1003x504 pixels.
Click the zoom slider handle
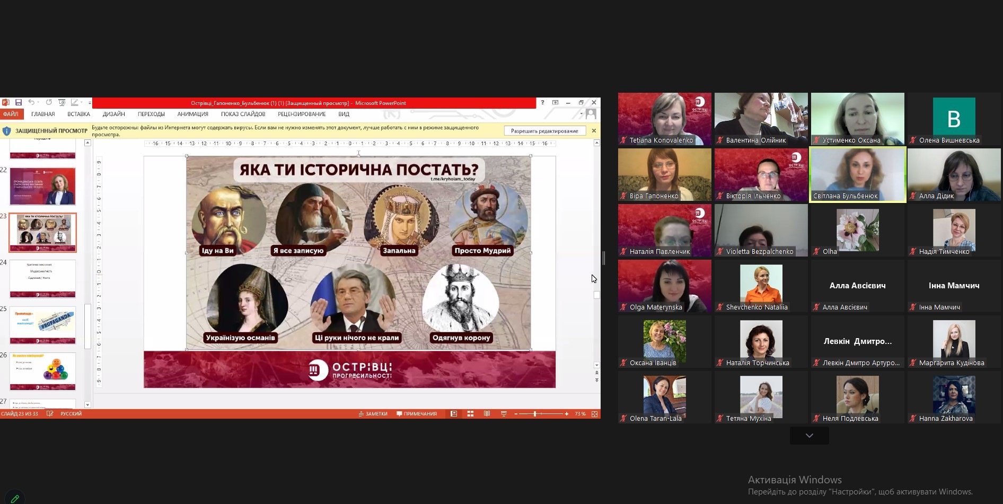(535, 414)
